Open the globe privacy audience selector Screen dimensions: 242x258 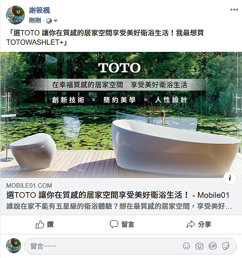point(49,21)
